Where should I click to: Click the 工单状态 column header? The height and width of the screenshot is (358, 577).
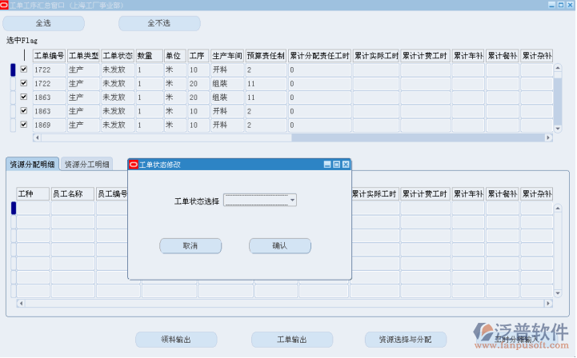[x=118, y=55]
